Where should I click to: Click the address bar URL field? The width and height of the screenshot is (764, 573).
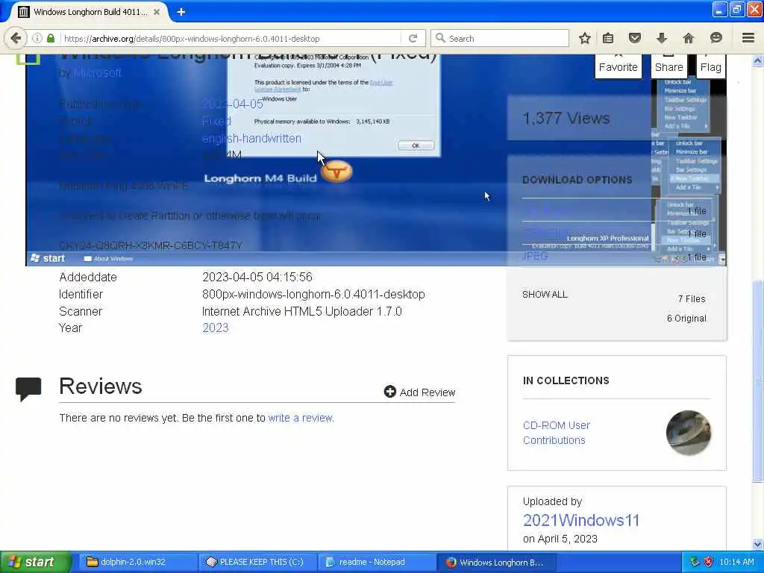pyautogui.click(x=231, y=39)
